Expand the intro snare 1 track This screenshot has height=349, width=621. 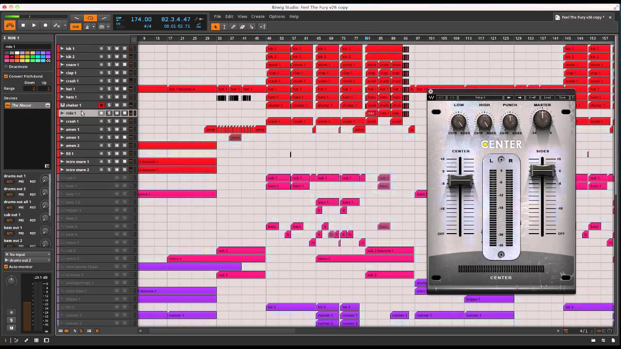tap(62, 161)
